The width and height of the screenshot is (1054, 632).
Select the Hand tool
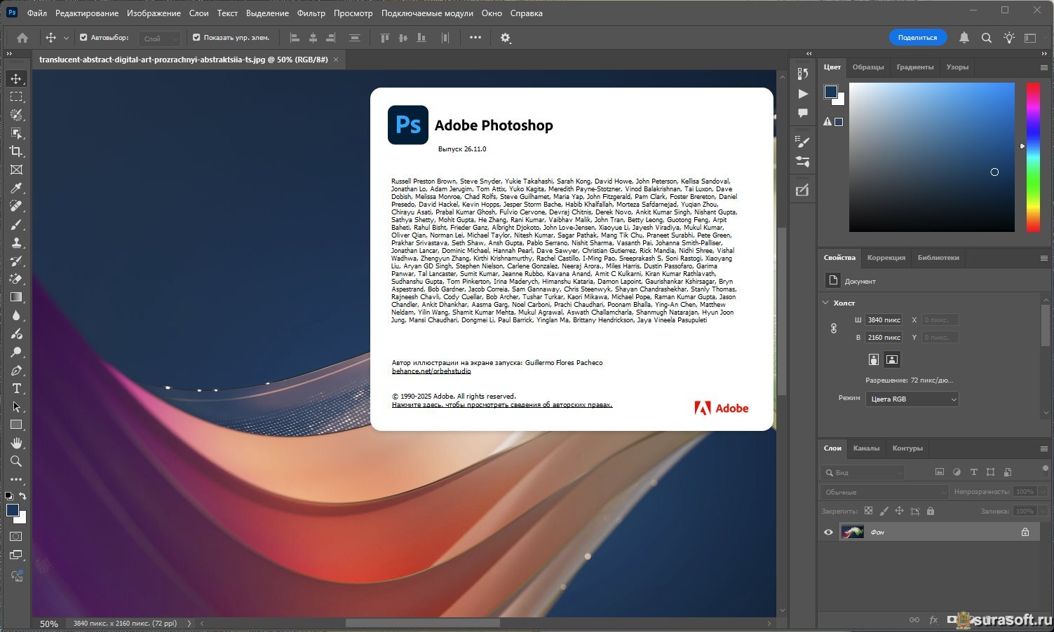pos(16,443)
